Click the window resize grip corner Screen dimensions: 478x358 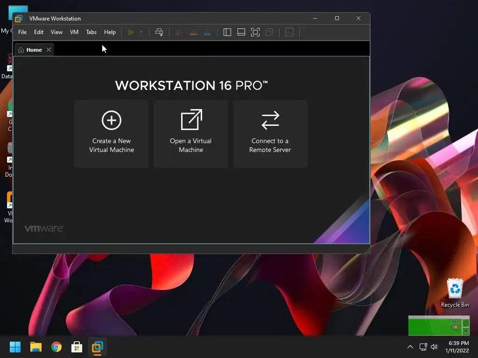(367, 250)
